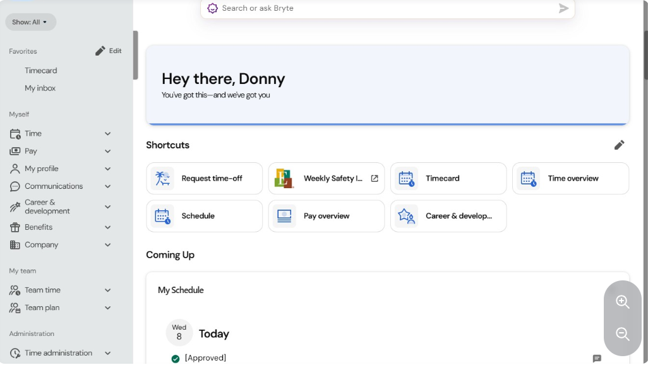Screen dimensions: 648x365
Task: Expand the My profile chevron
Action: [x=107, y=169]
